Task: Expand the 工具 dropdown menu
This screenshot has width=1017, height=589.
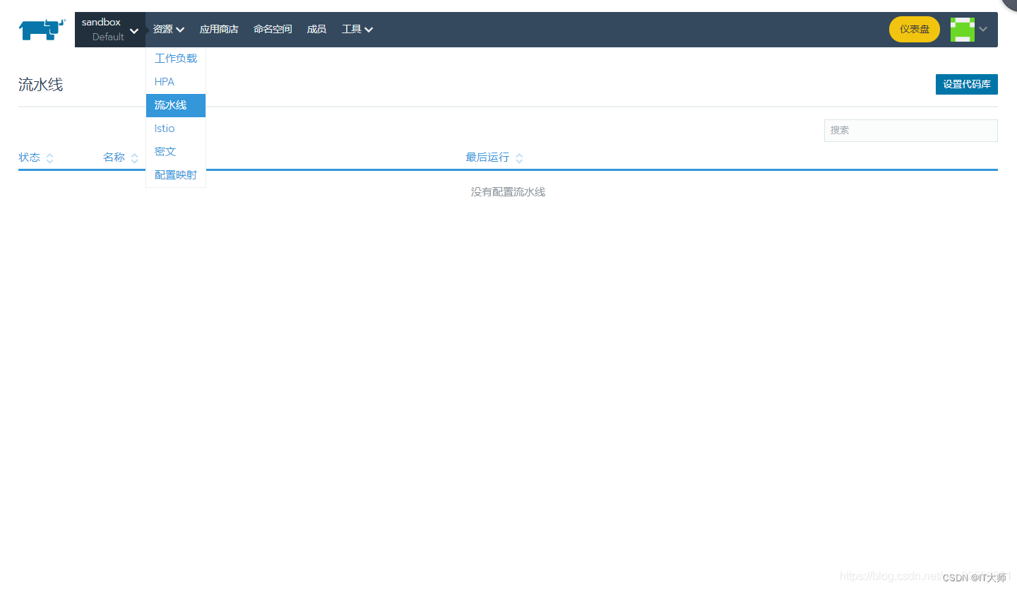Action: pyautogui.click(x=357, y=29)
